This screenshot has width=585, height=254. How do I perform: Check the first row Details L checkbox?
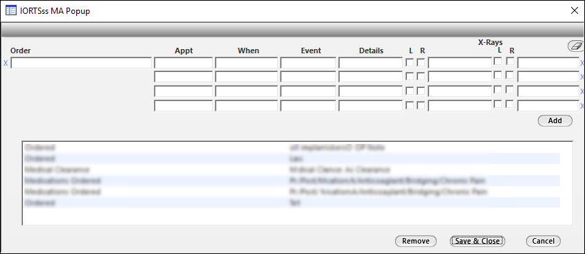pos(410,62)
